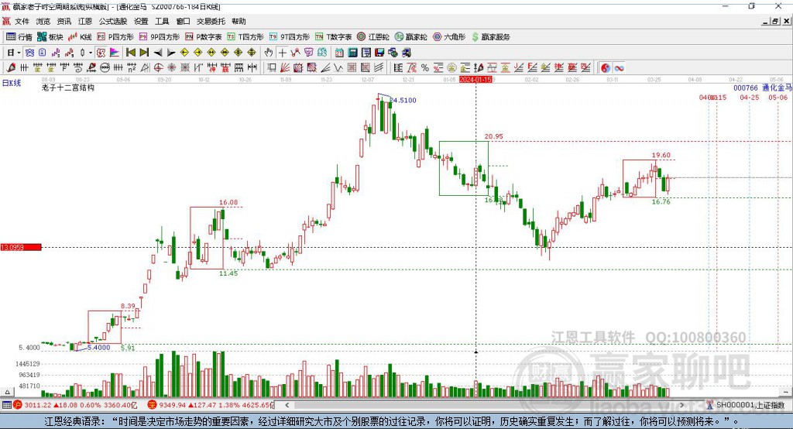Screen dimensions: 793x429
Task: Open the 资讯 menu
Action: (64, 21)
